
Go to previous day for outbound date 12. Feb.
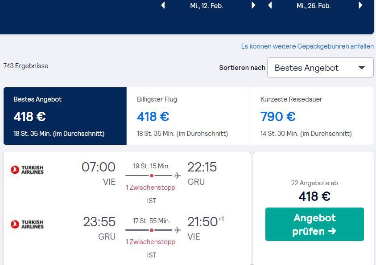[x=163, y=5]
